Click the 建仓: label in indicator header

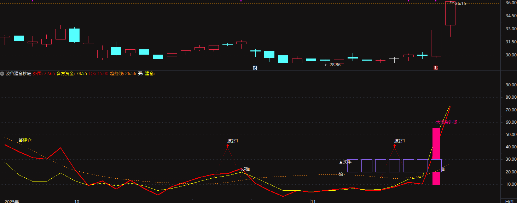(x=150, y=74)
